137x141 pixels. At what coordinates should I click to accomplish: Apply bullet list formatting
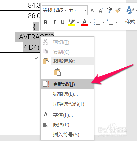(x=97, y=22)
